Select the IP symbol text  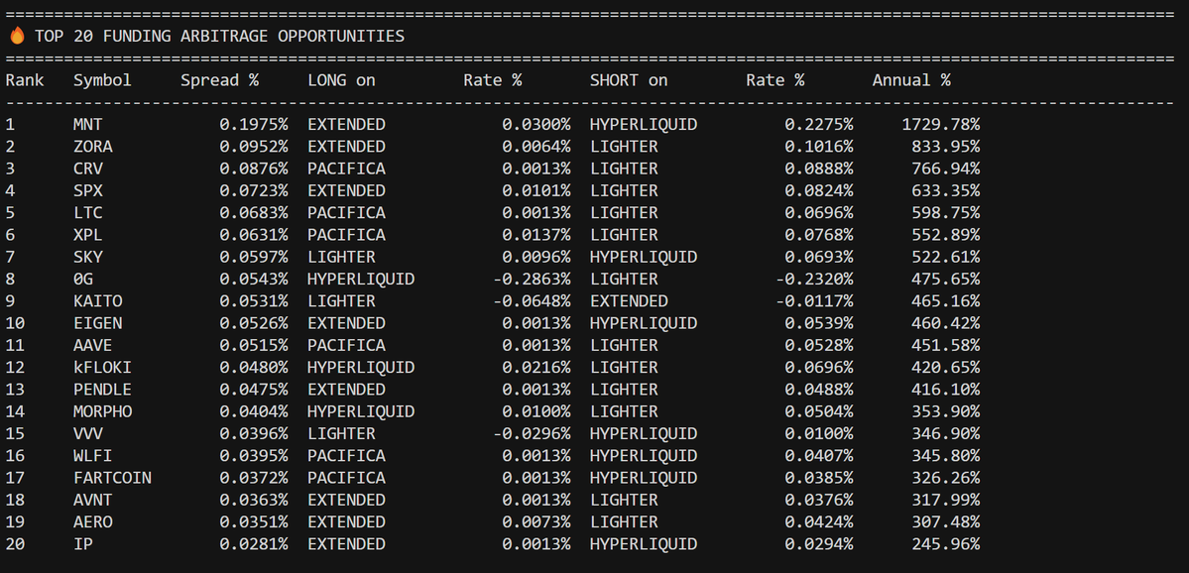83,544
